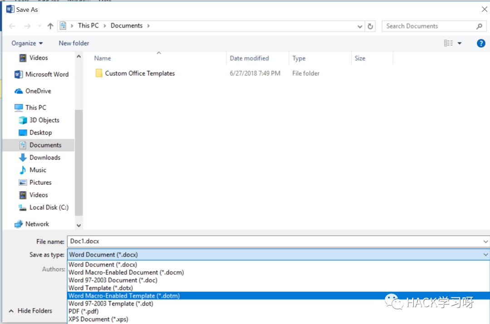This screenshot has width=490, height=324.
Task: Click the File name field containing Doc1.docx
Action: pyautogui.click(x=275, y=241)
